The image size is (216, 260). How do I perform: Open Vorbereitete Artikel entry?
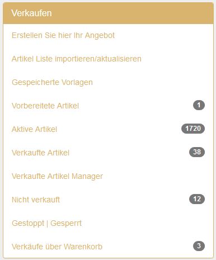45,106
